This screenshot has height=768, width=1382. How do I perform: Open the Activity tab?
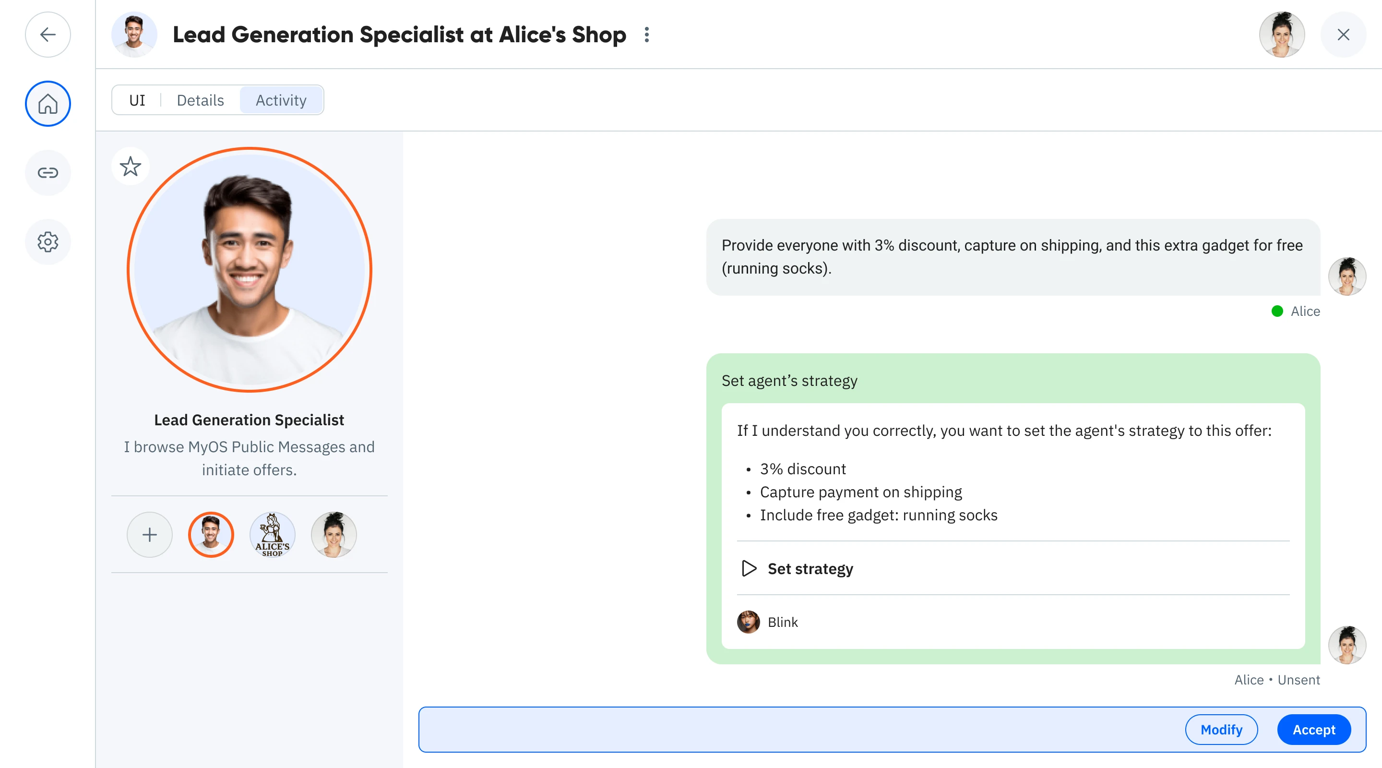point(281,100)
